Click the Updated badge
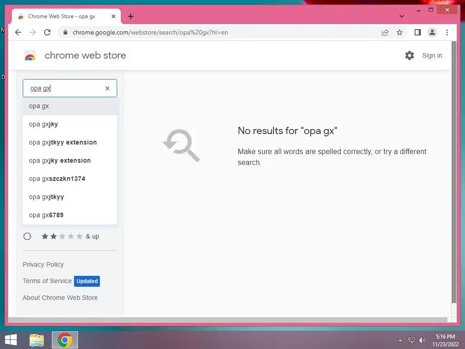Viewport: 465px width, 349px height. [x=87, y=281]
